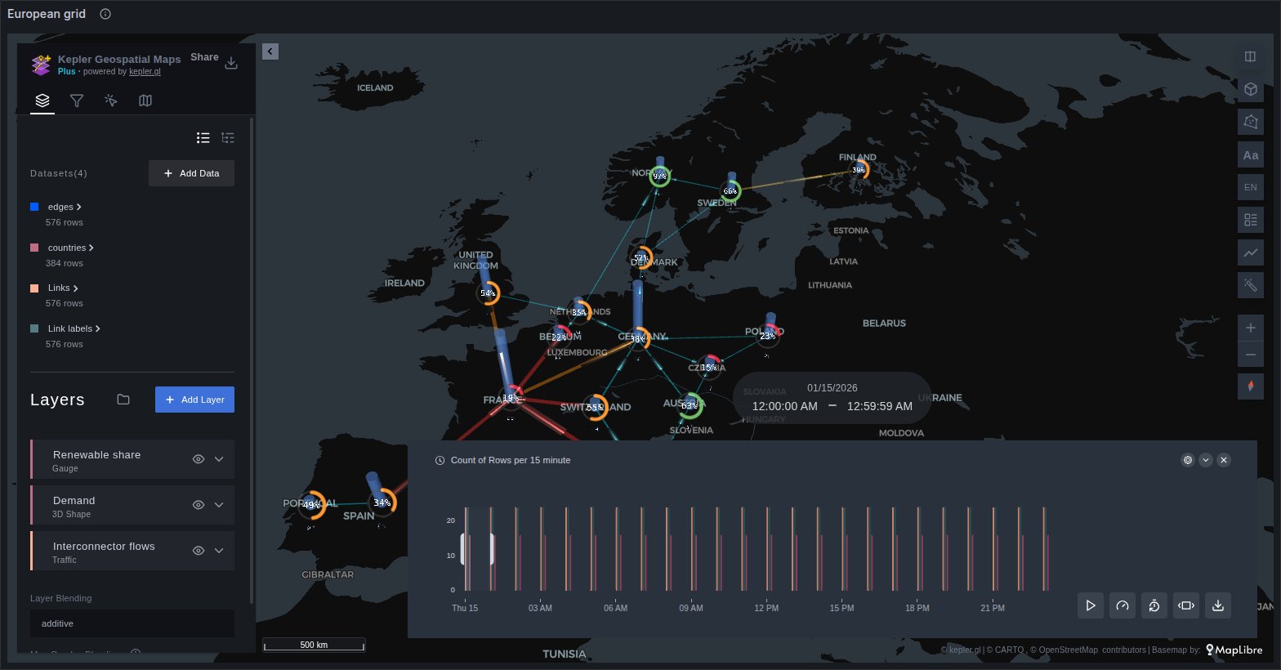Open the kepler.gl link in the header
This screenshot has width=1281, height=670.
145,72
